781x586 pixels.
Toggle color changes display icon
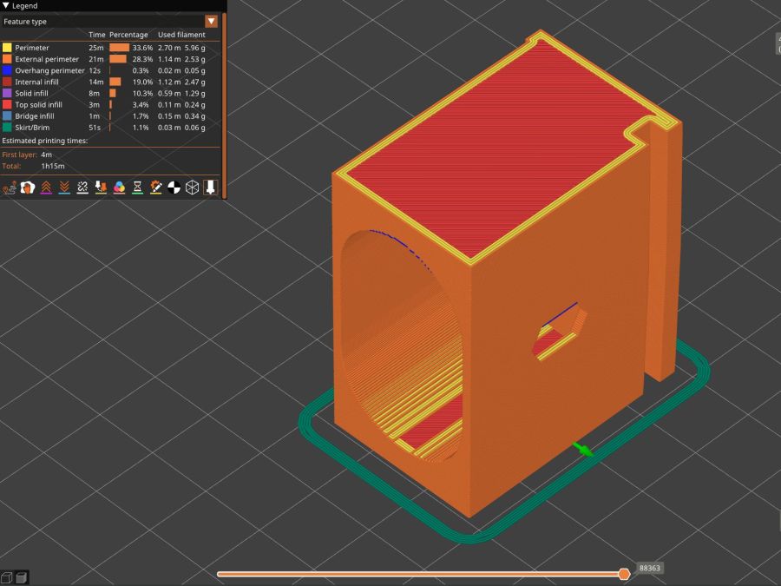tap(118, 187)
